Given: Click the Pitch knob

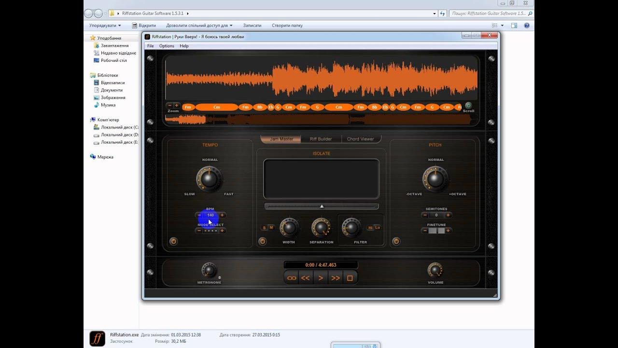Looking at the screenshot, I should (435, 179).
